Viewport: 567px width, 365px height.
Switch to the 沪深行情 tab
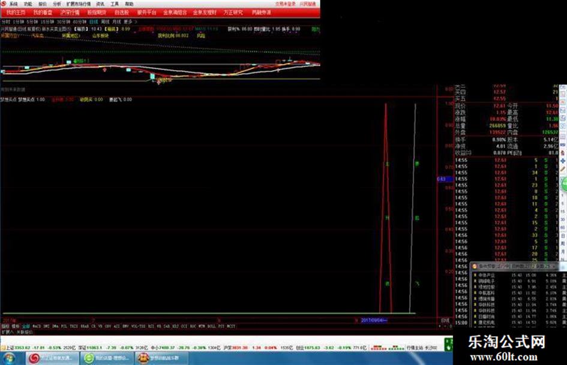(x=70, y=13)
